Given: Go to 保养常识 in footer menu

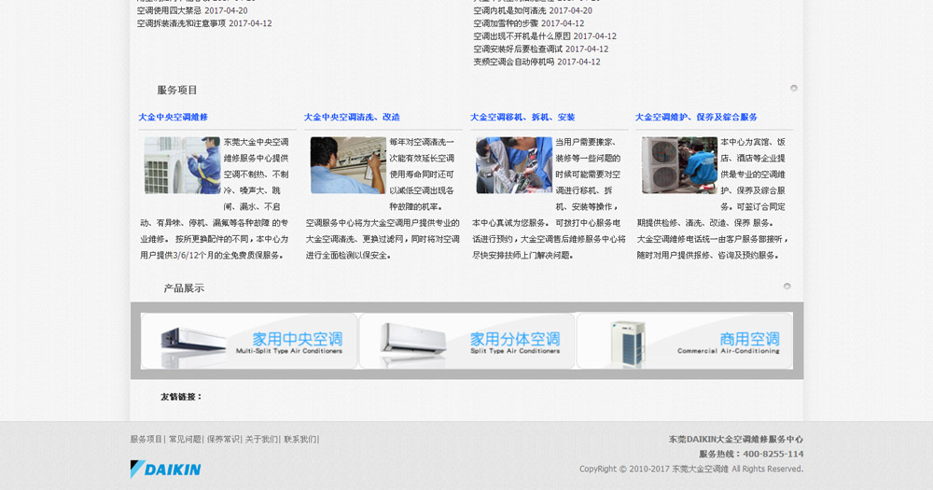Looking at the screenshot, I should click(223, 440).
